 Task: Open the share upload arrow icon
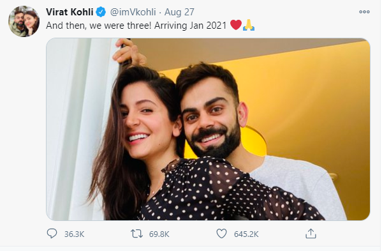click(x=311, y=234)
